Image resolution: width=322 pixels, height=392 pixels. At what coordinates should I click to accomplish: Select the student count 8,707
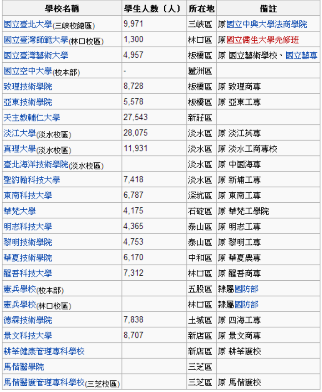[133, 335]
